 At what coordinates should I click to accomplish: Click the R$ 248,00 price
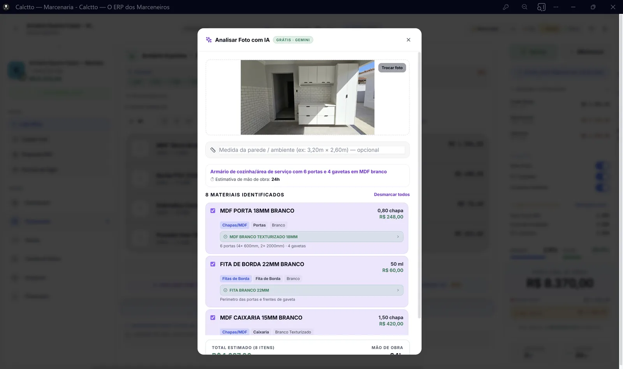(x=391, y=217)
